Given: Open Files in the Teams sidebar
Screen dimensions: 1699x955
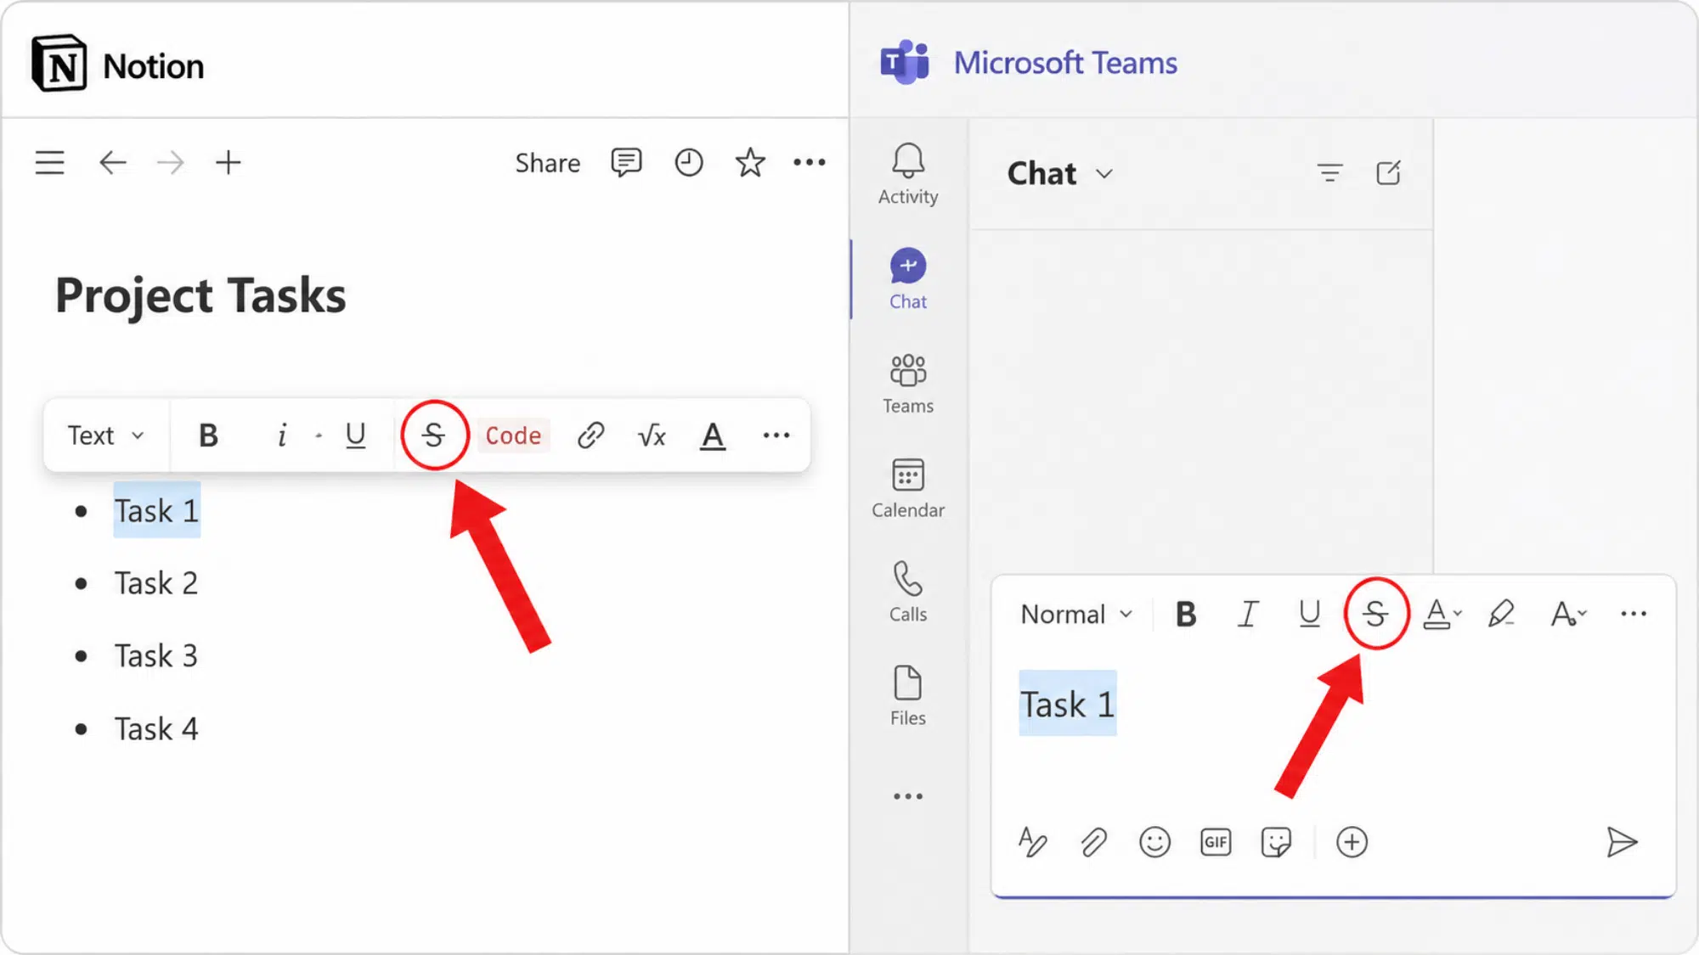Looking at the screenshot, I should click(x=908, y=696).
